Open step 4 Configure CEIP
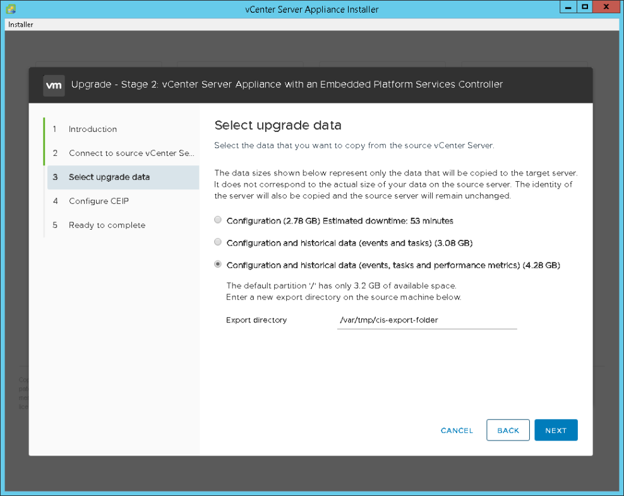This screenshot has width=624, height=496. click(x=123, y=201)
